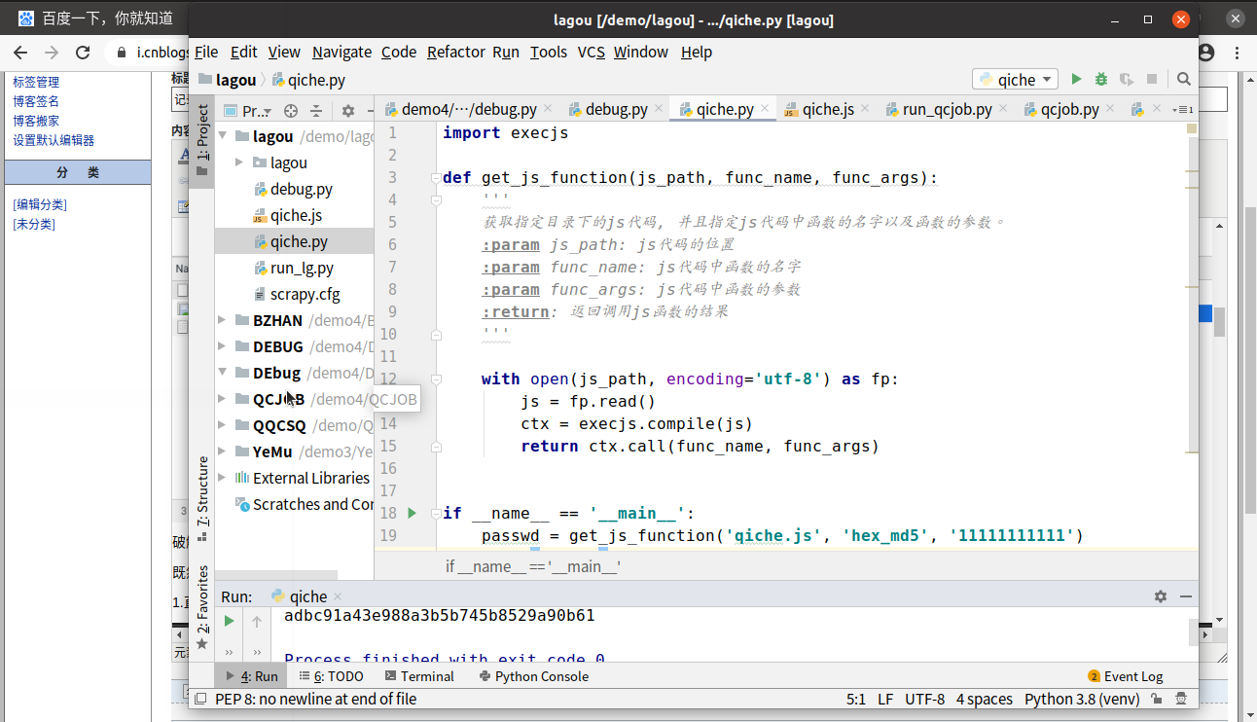This screenshot has height=722, width=1257.
Task: Open the Favorites side tool window
Action: [202, 606]
